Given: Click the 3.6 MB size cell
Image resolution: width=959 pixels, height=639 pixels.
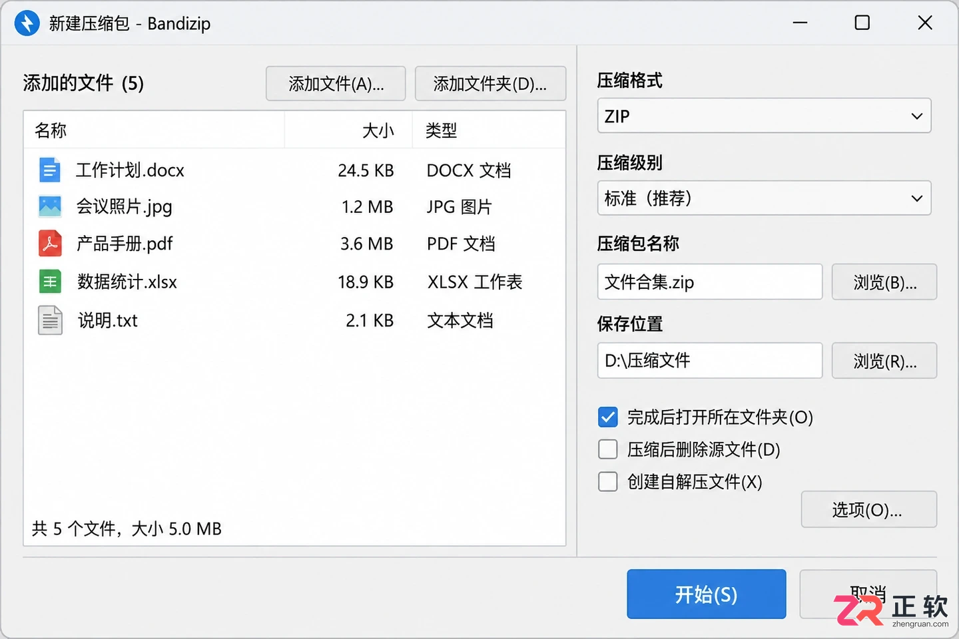Looking at the screenshot, I should click(x=367, y=244).
